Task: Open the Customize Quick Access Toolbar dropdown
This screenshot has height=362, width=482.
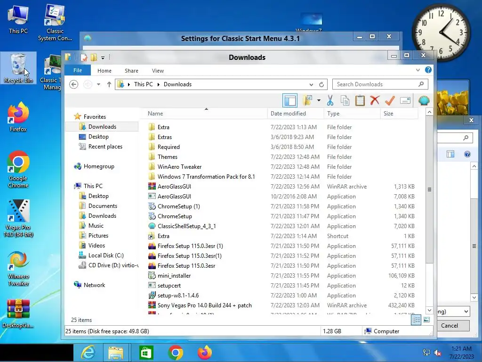Action: pyautogui.click(x=103, y=58)
